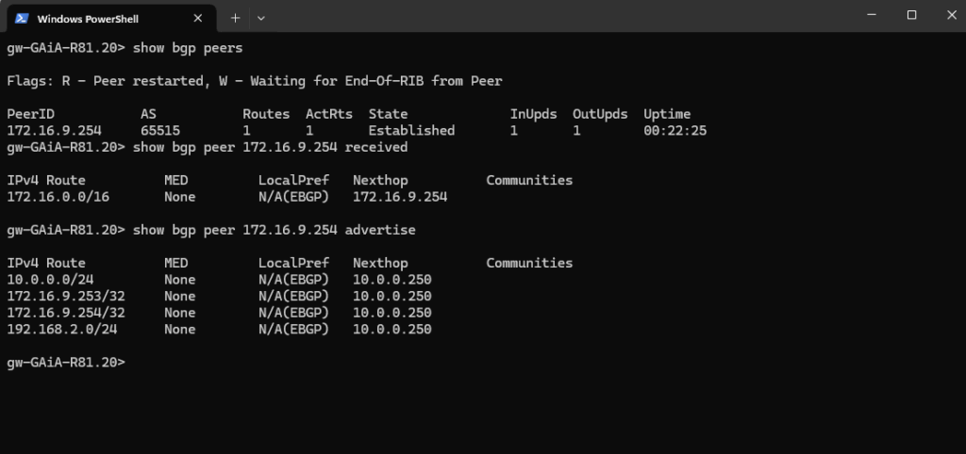The image size is (966, 454).
Task: Close the Windows PowerShell tab
Action: [x=198, y=19]
